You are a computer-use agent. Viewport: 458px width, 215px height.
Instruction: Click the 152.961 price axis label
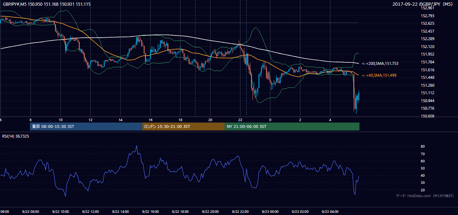click(428, 8)
